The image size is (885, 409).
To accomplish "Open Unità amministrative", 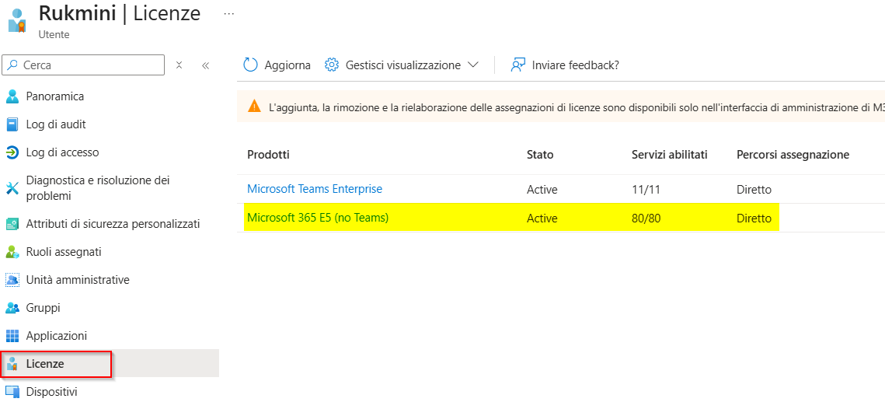I will tap(78, 280).
